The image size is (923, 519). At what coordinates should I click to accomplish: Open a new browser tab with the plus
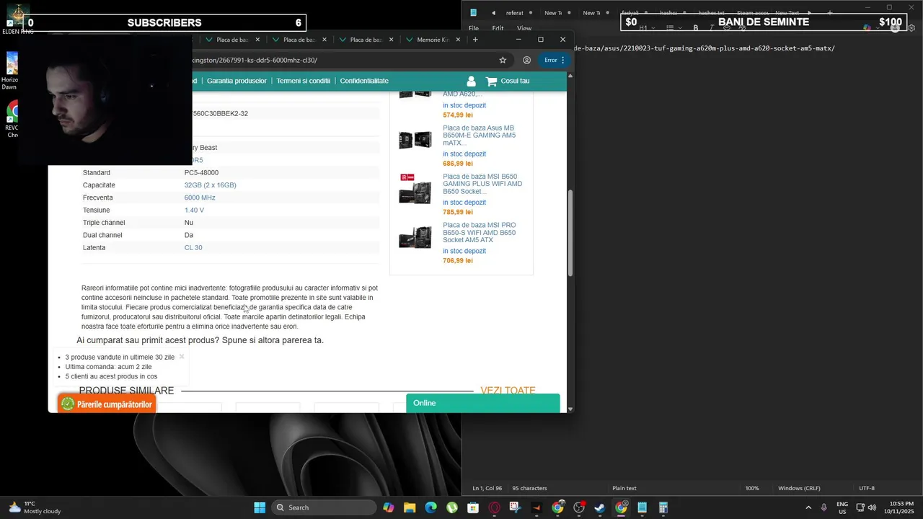pyautogui.click(x=475, y=40)
